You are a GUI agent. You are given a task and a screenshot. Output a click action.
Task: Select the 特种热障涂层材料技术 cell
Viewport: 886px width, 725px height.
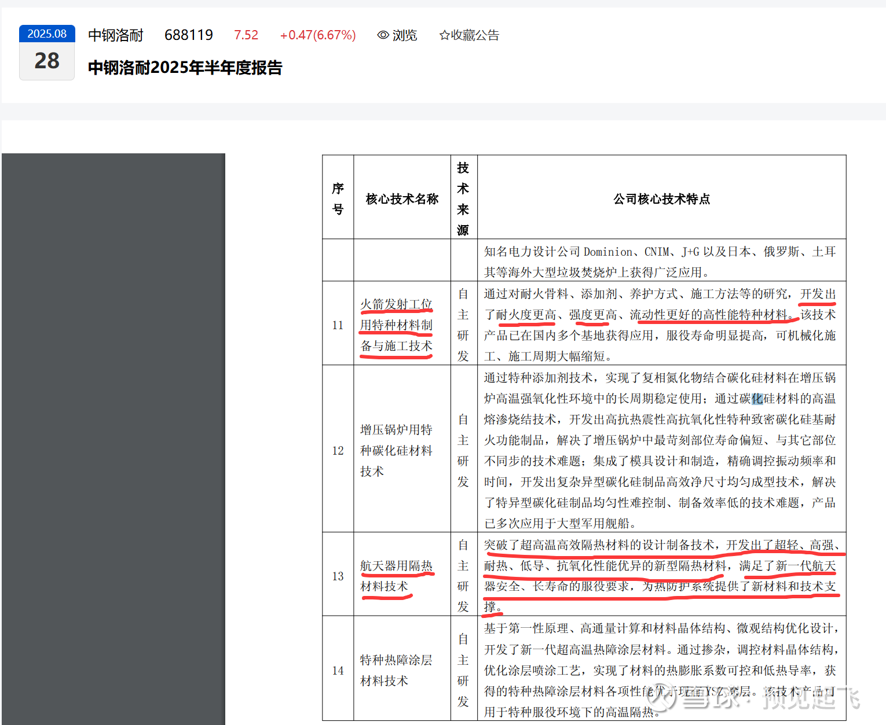pos(396,670)
